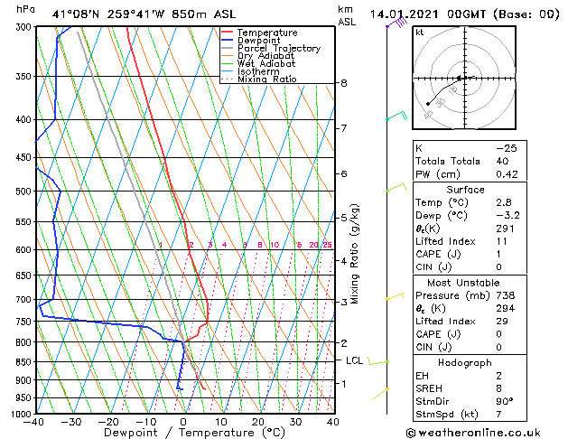Click the surface Temp value 2.8
568x439 pixels.
point(504,202)
